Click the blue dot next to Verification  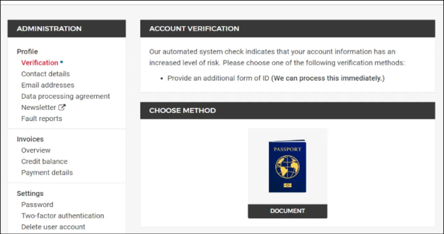click(x=62, y=62)
